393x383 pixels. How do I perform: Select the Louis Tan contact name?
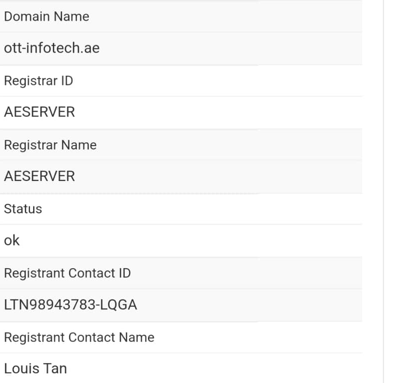(x=35, y=369)
